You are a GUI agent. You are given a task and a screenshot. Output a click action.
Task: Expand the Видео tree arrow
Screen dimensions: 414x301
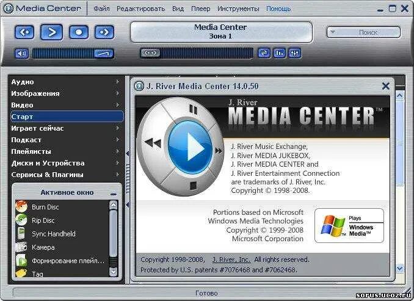(x=118, y=105)
